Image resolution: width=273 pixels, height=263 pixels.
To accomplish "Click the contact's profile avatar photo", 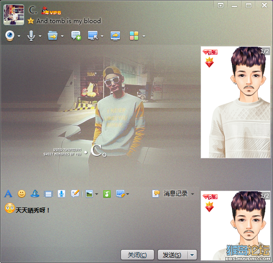I will [14, 15].
